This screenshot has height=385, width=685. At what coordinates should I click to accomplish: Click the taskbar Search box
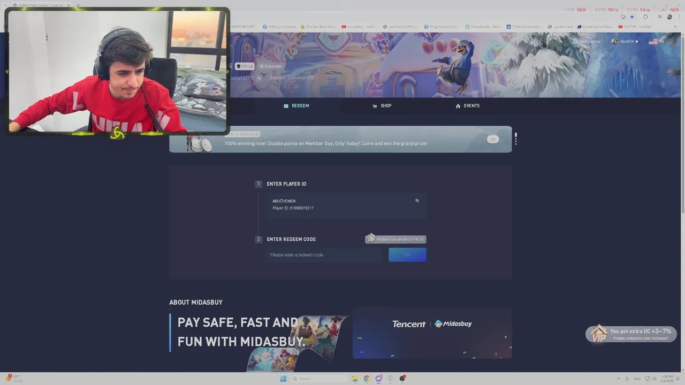coord(319,379)
